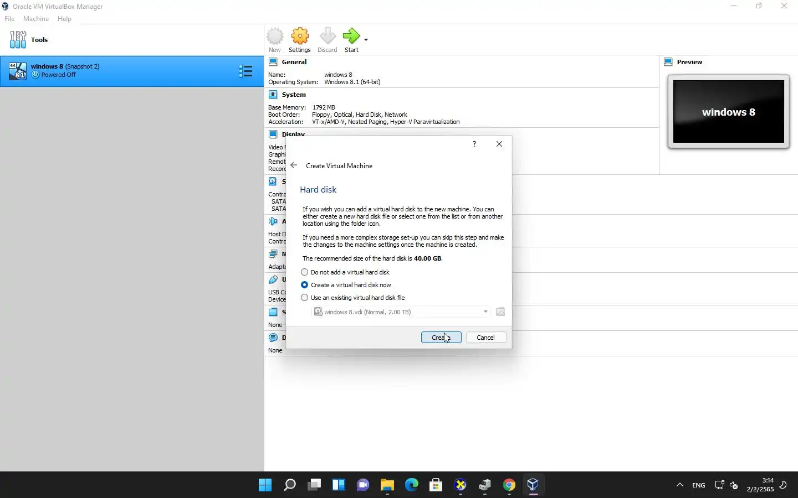Click the Cancel button

pos(486,338)
